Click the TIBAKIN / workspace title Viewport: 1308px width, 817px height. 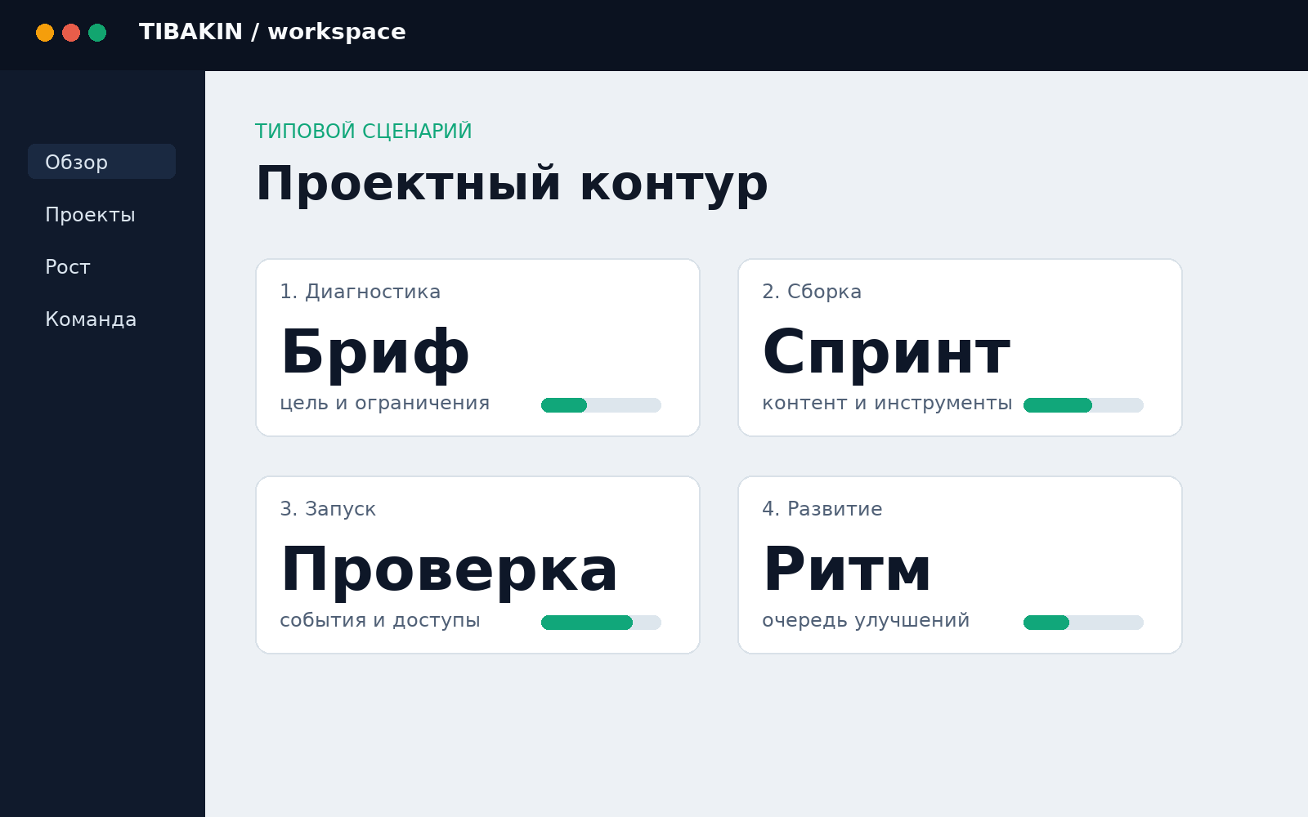click(x=272, y=32)
